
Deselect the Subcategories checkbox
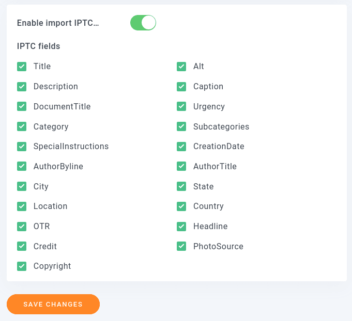pos(181,126)
